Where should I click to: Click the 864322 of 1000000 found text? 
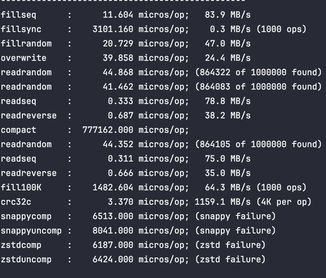pos(259,73)
